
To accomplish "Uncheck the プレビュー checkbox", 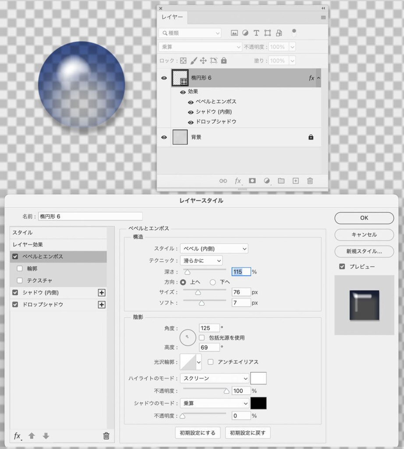I will point(342,266).
